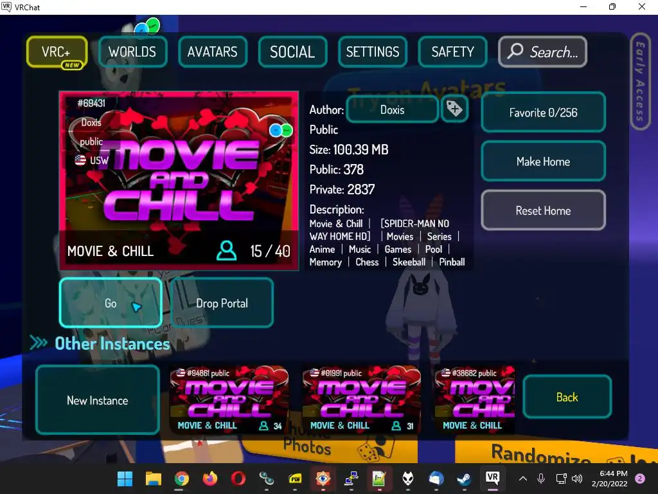Screen dimensions: 658x494
Task: Open File Explorer from the taskbar
Action: pos(153,479)
